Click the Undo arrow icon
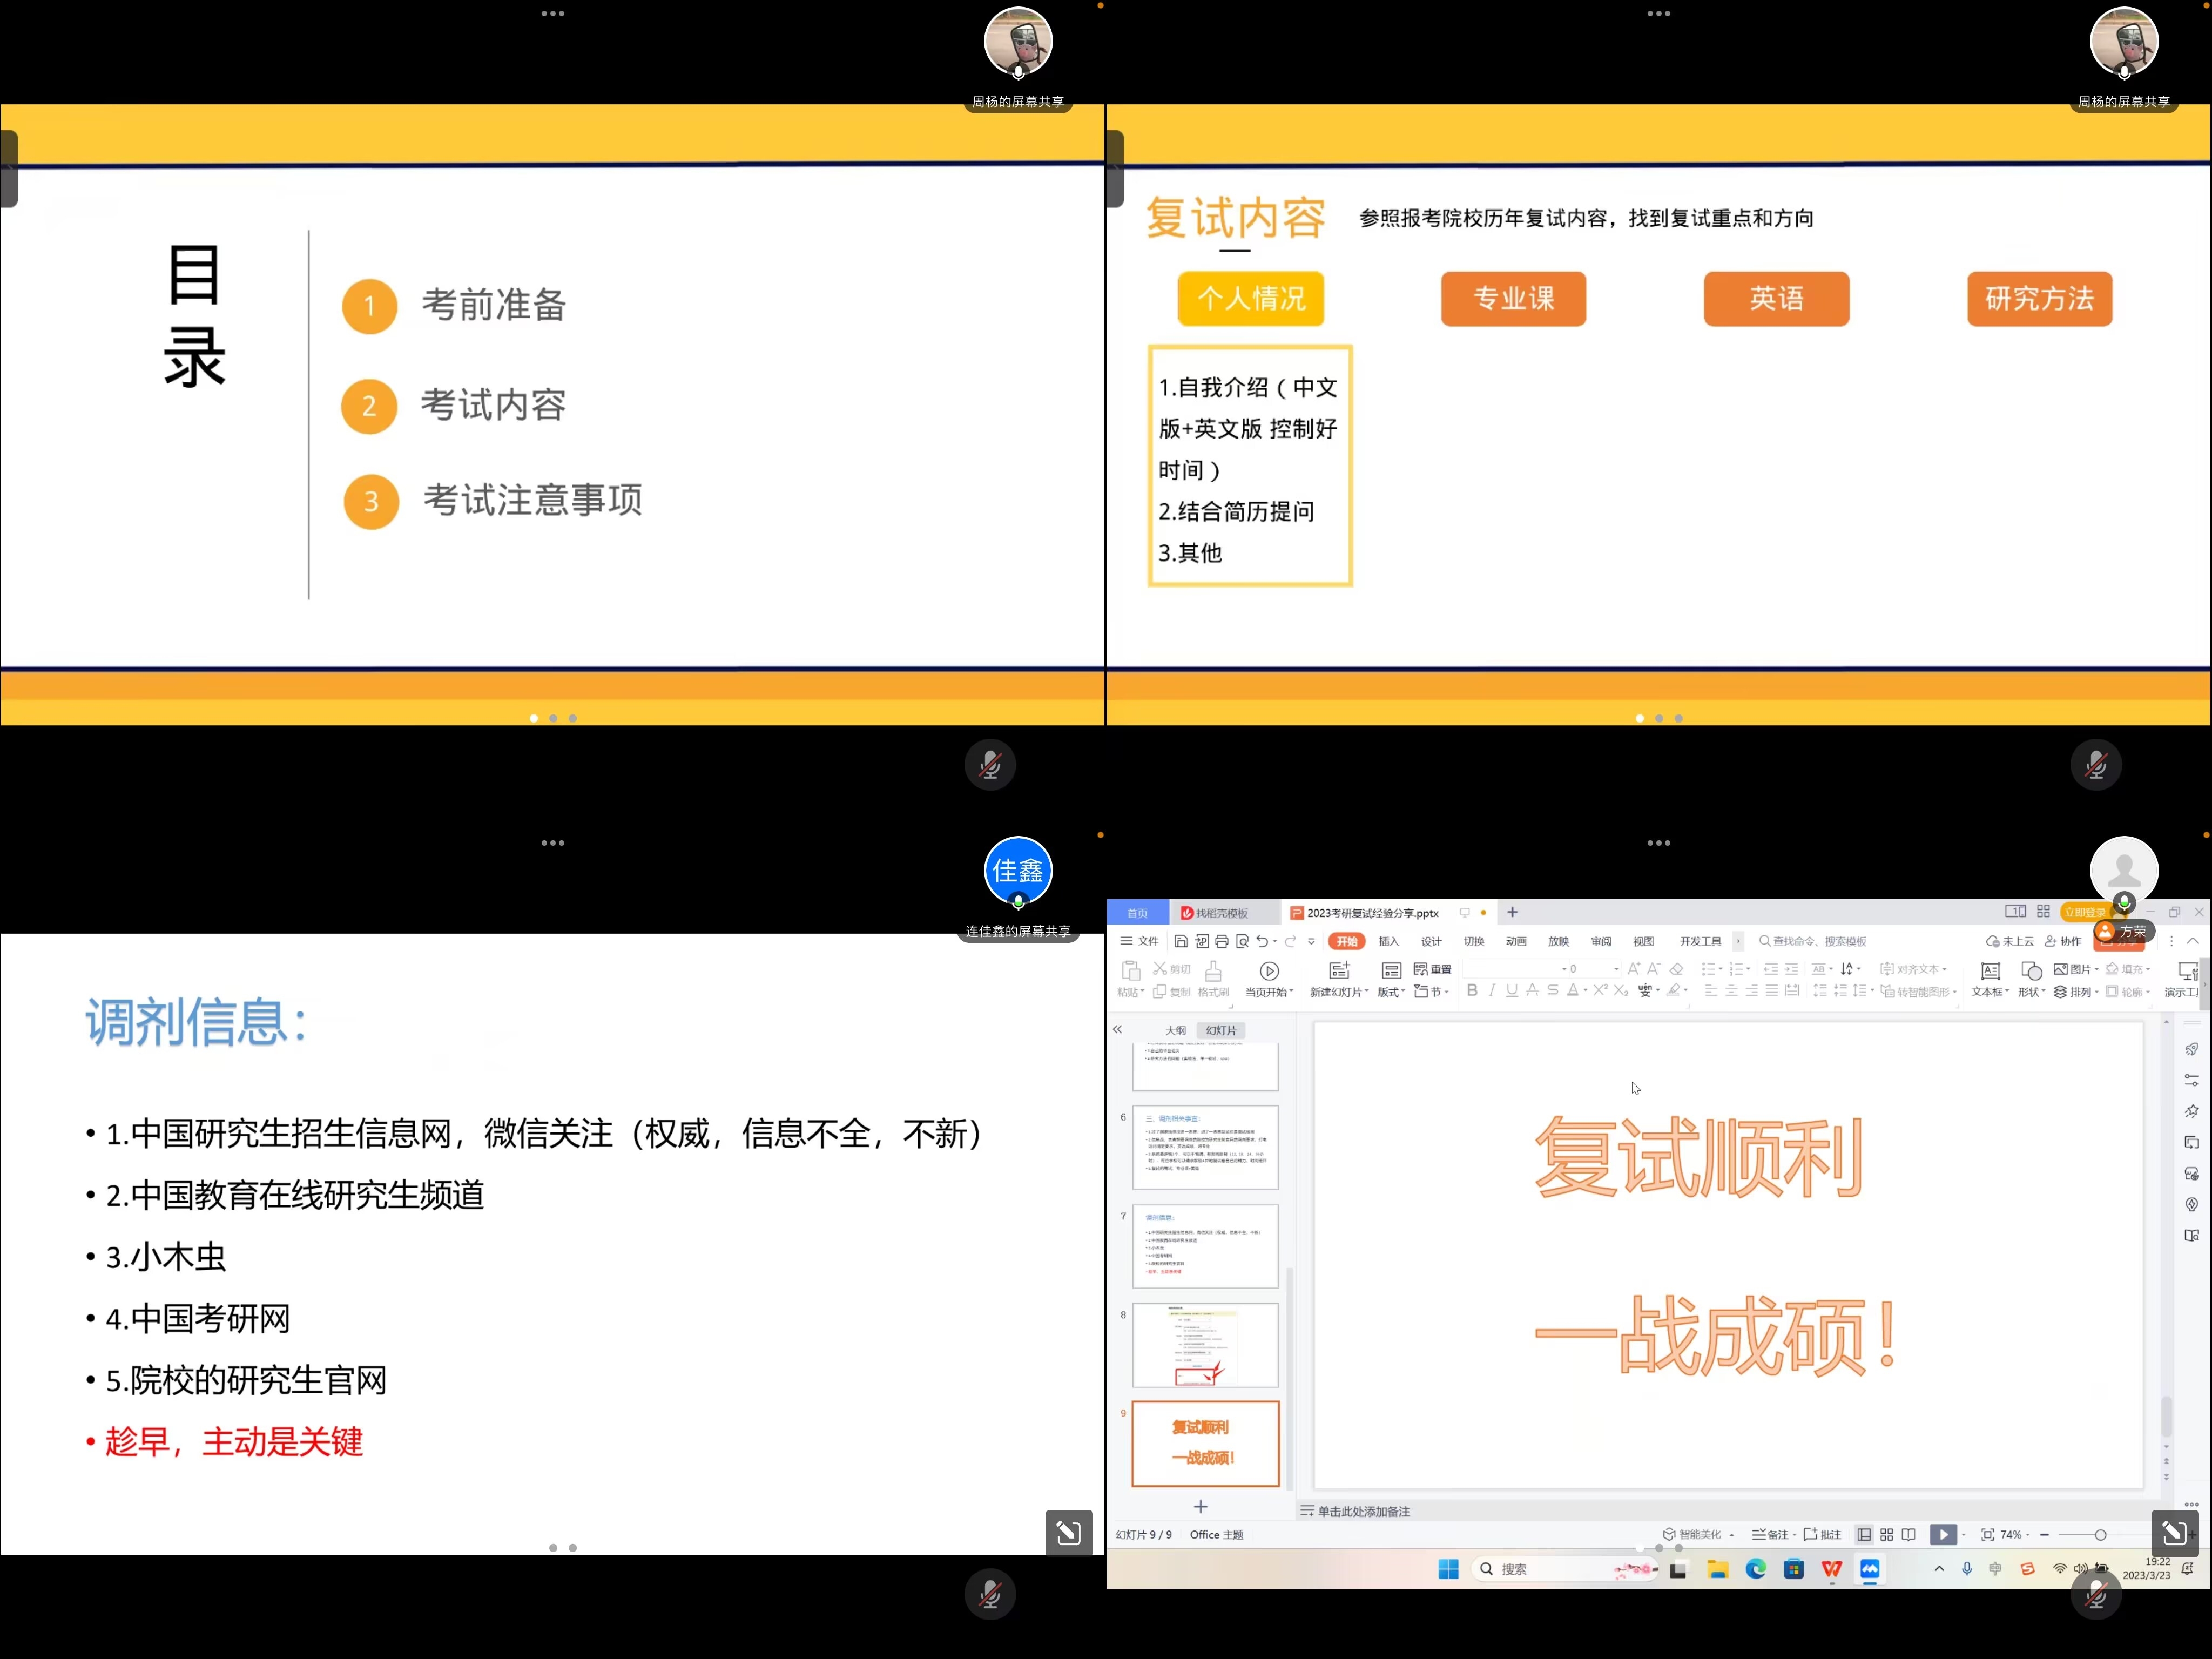The image size is (2212, 1659). [x=1262, y=941]
